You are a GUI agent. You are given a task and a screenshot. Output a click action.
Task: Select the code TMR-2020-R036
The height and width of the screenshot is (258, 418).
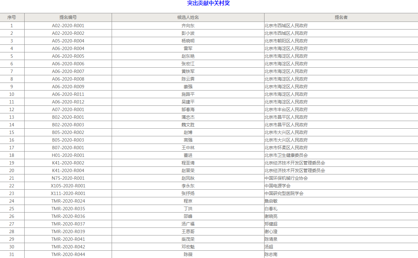(68, 216)
